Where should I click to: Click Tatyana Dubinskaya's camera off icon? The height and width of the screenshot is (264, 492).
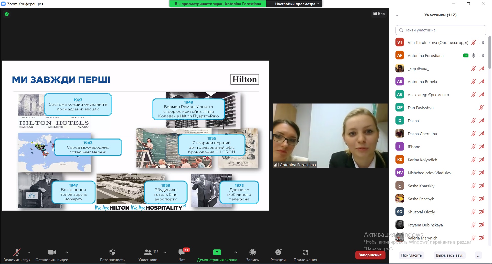click(481, 225)
